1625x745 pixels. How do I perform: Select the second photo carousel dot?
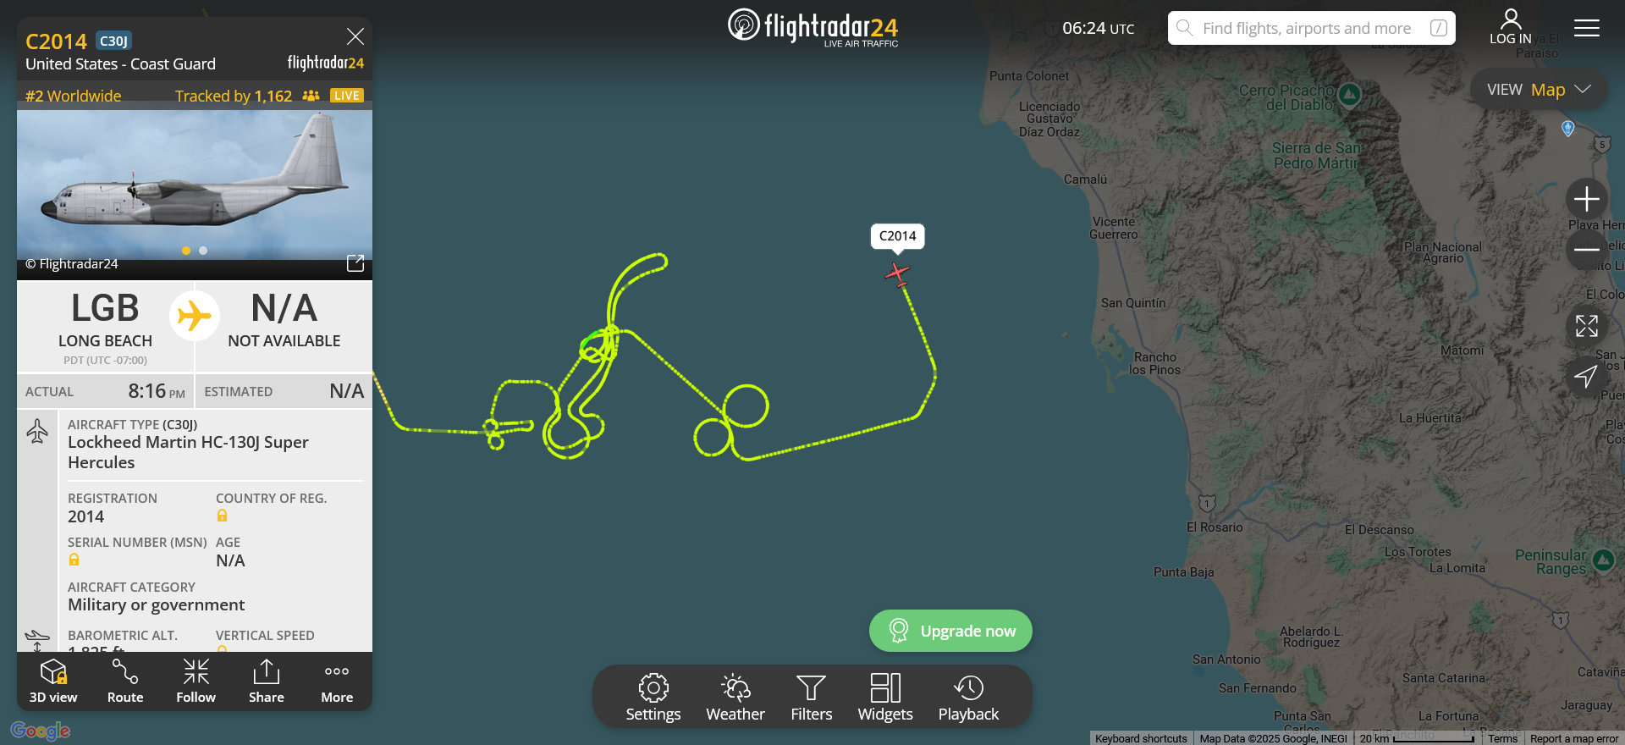click(203, 251)
